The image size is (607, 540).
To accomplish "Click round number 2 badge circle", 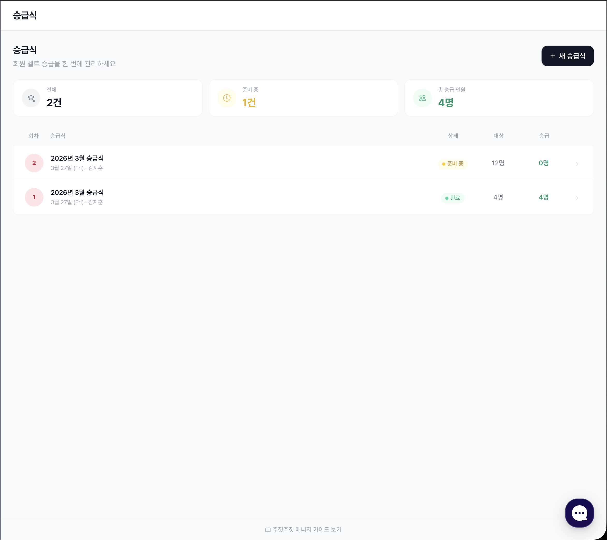I will point(34,163).
